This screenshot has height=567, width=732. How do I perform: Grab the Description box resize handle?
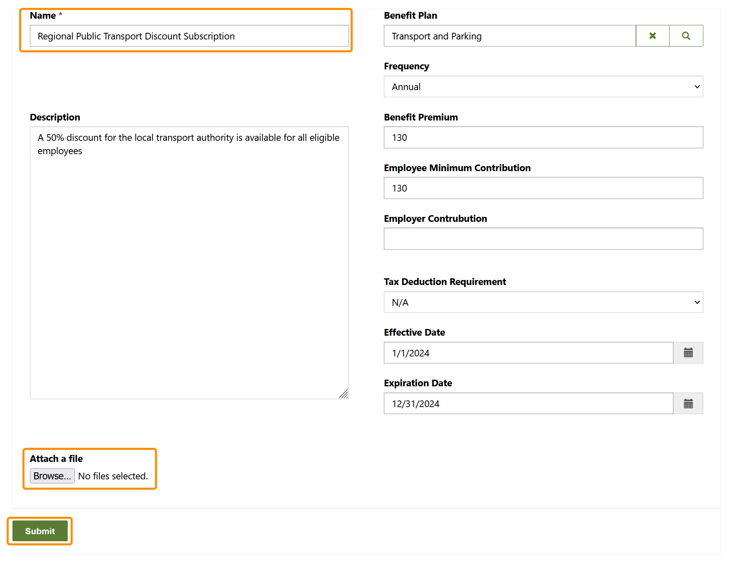coord(344,394)
